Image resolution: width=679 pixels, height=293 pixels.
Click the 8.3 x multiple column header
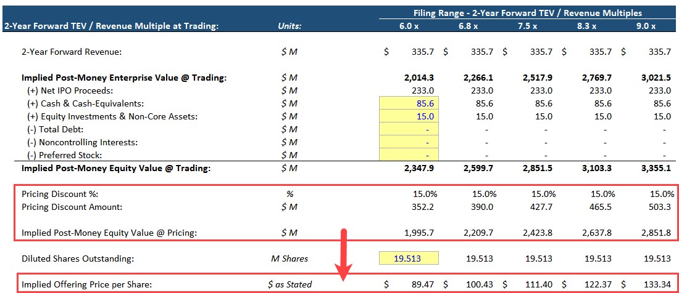point(586,26)
